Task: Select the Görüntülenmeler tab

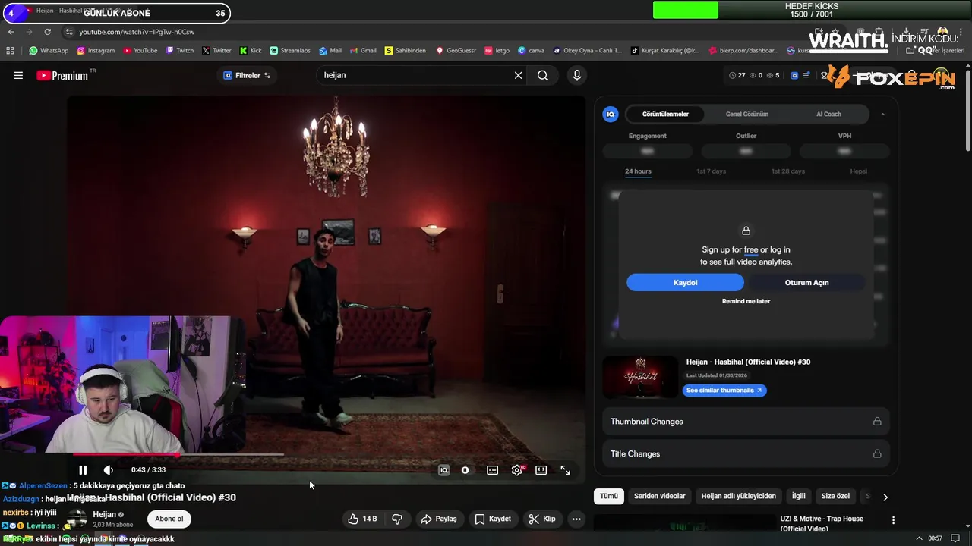Action: coord(665,114)
